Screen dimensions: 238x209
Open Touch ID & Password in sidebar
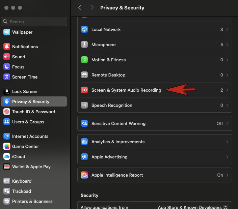pyautogui.click(x=33, y=112)
